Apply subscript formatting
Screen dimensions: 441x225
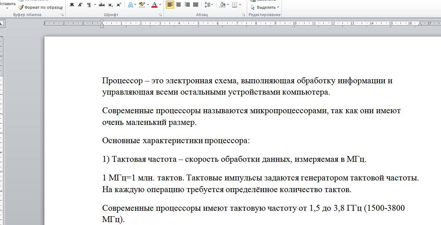111,5
